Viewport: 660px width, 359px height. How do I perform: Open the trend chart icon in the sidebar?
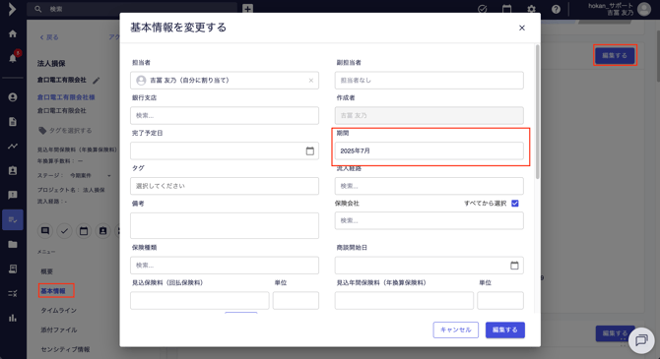point(13,146)
